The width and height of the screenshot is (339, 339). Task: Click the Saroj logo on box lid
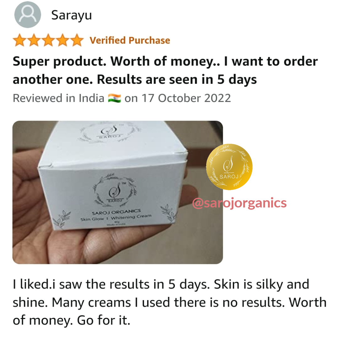click(109, 132)
